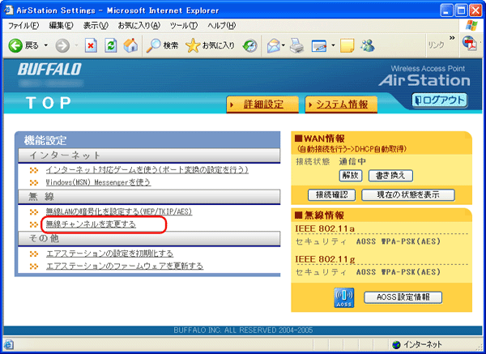Click the リンク toolbar label

coord(436,45)
